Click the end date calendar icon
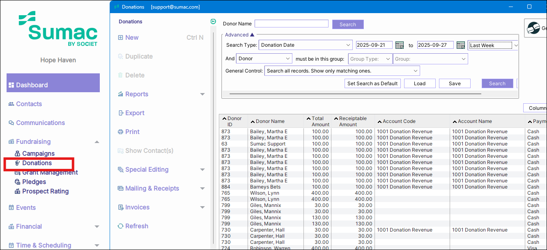547x250 pixels. coord(460,45)
